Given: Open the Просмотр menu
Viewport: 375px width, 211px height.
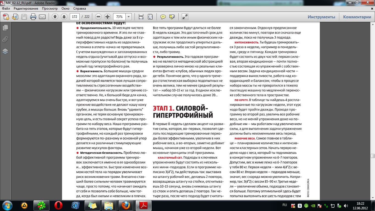Looking at the screenshot, I should tap(50, 9).
